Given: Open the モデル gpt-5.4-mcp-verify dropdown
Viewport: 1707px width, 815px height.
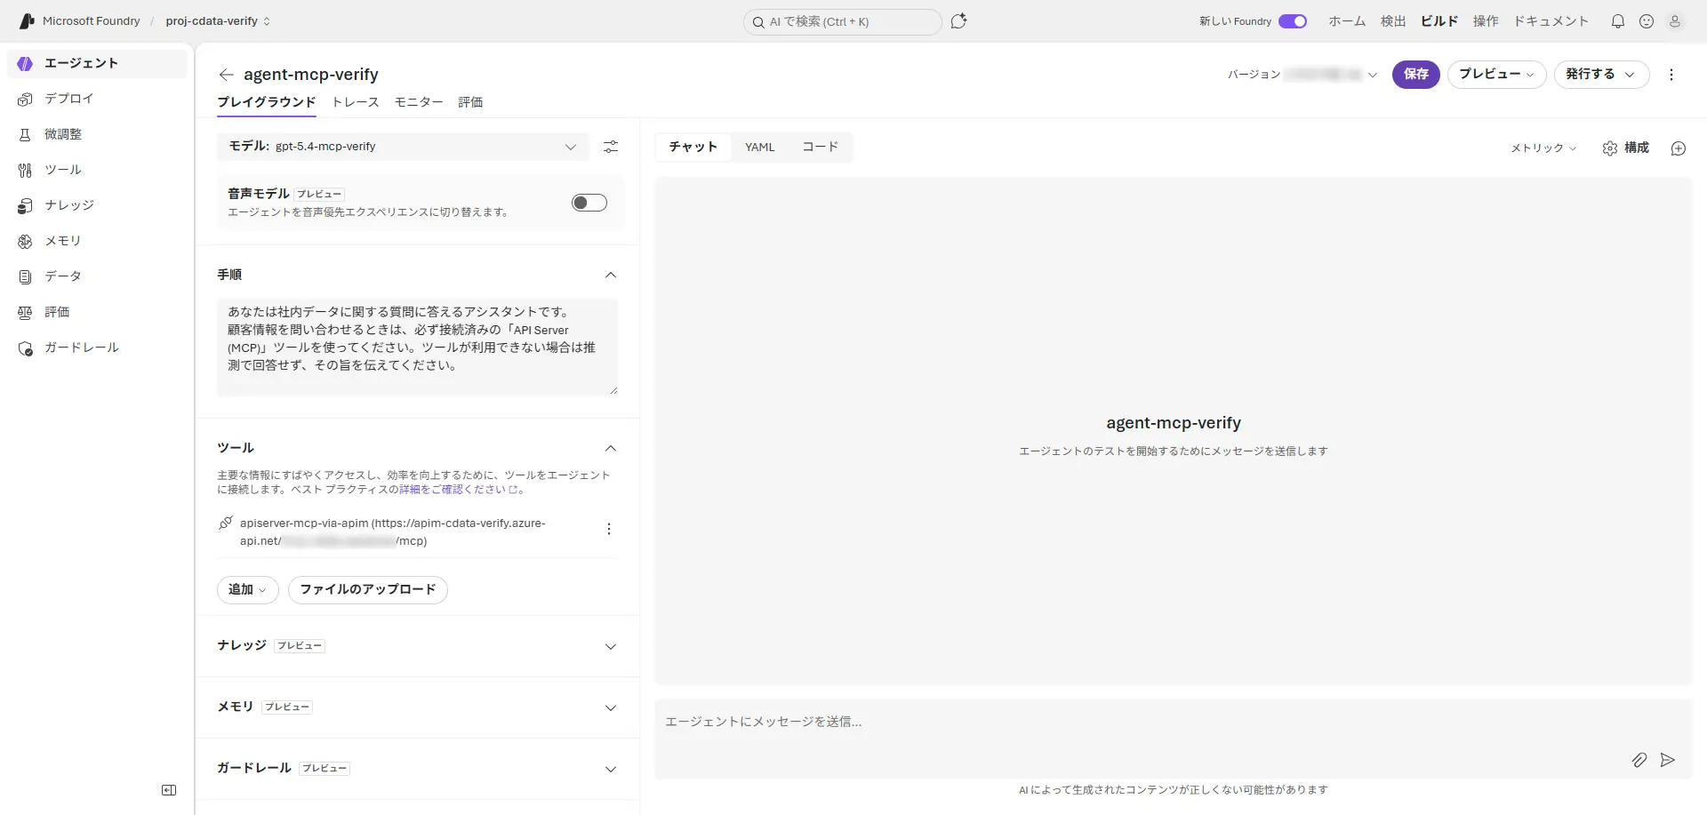Looking at the screenshot, I should point(403,147).
